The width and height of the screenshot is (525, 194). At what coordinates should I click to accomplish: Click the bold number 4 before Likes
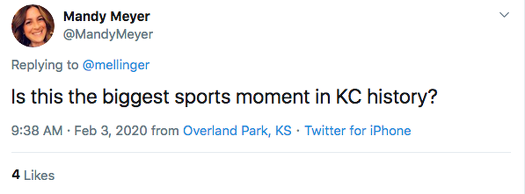coord(16,175)
